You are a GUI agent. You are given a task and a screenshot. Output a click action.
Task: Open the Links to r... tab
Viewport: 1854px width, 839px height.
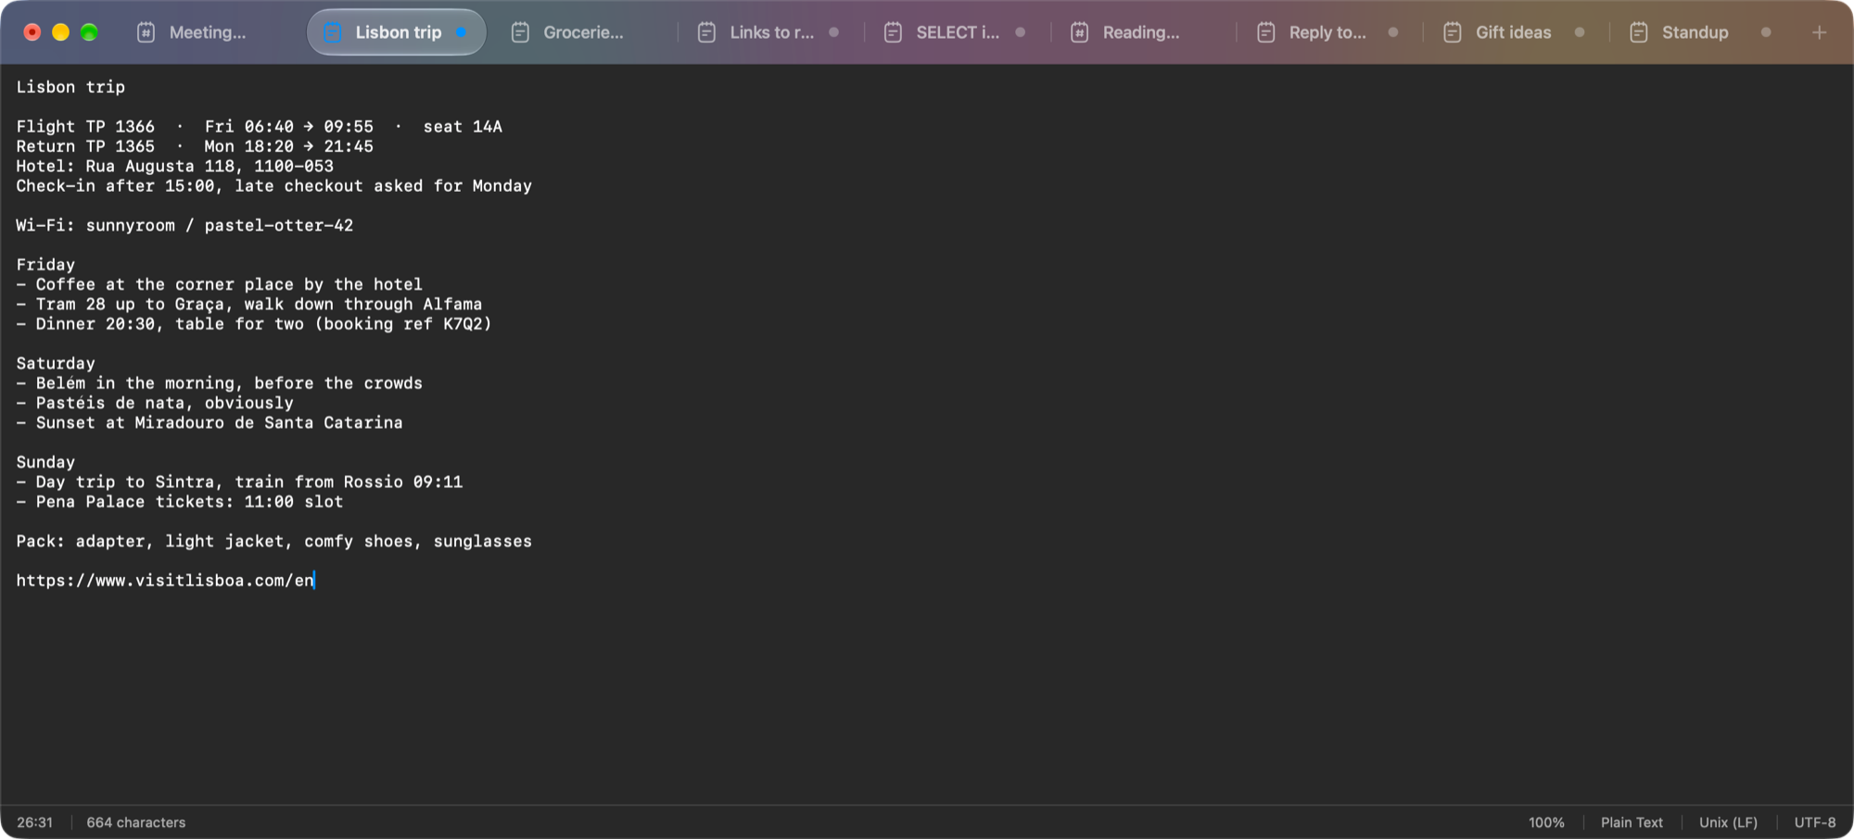pyautogui.click(x=771, y=32)
